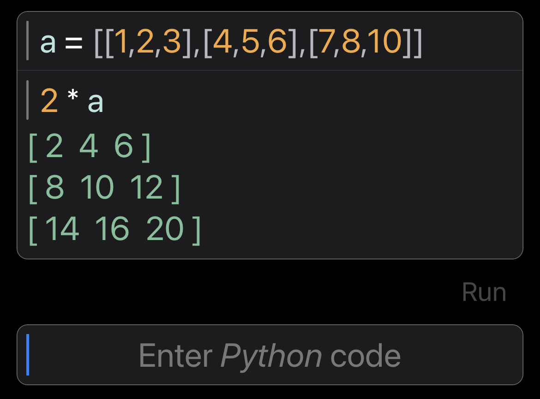540x399 pixels.
Task: Select the code line 2 * a
Action: 72,100
